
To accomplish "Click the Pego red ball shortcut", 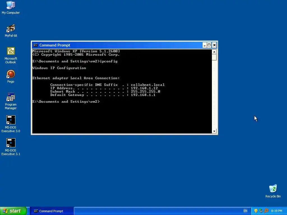I will point(11,76).
